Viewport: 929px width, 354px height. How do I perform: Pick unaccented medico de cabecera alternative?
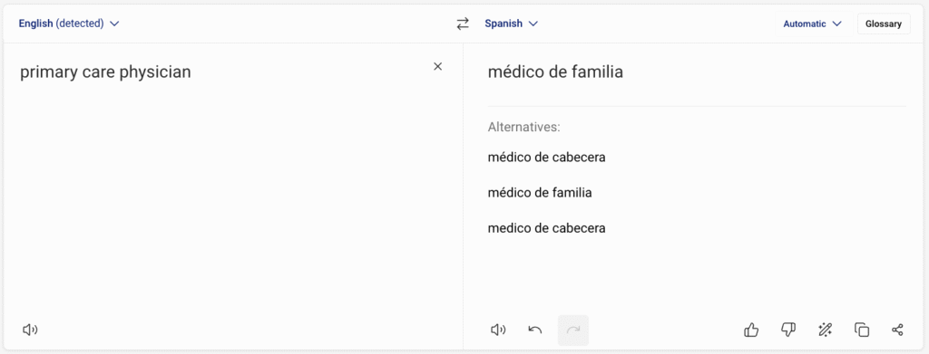546,228
